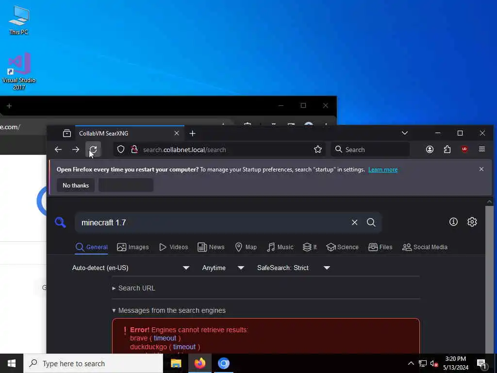Viewport: 497px width, 373px height.
Task: Click the muted volume tray icon
Action: click(434, 363)
